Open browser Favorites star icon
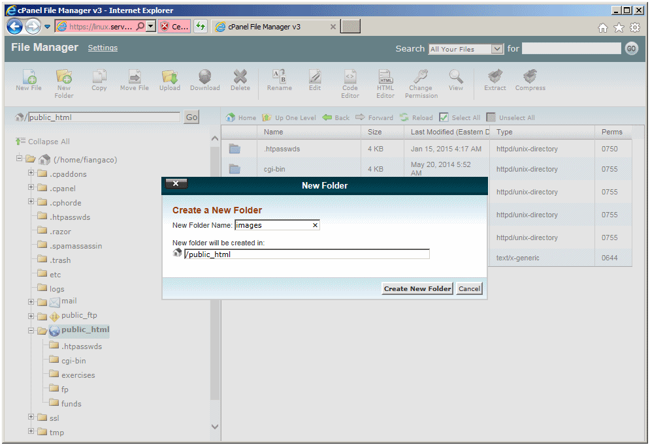650x445 pixels. 619,28
